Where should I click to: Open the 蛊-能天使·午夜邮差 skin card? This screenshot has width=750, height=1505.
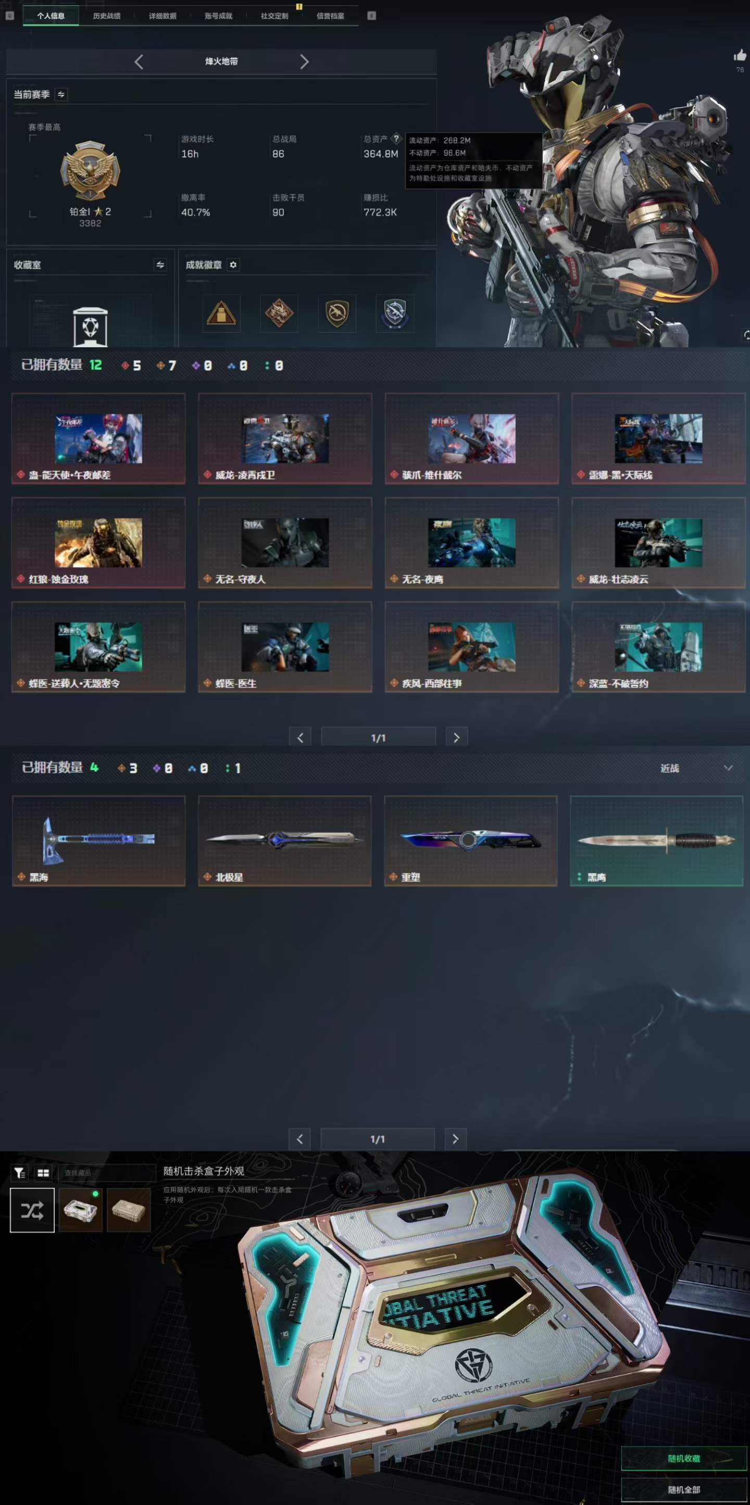[x=98, y=439]
